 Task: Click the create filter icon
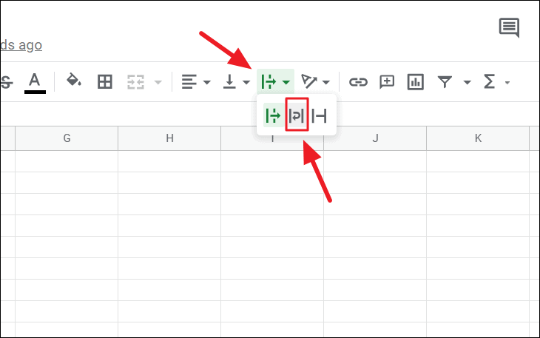[x=445, y=81]
